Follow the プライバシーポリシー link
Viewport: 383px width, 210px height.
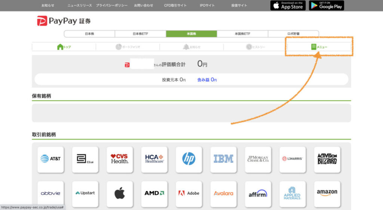click(111, 6)
